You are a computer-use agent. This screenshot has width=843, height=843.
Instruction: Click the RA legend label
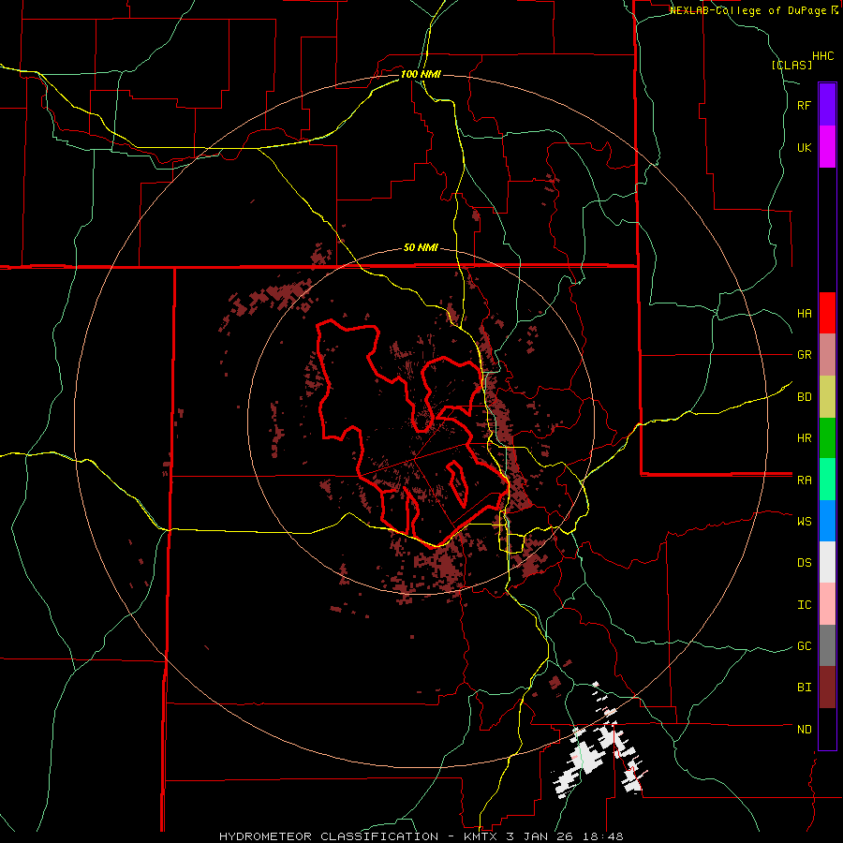pos(804,481)
